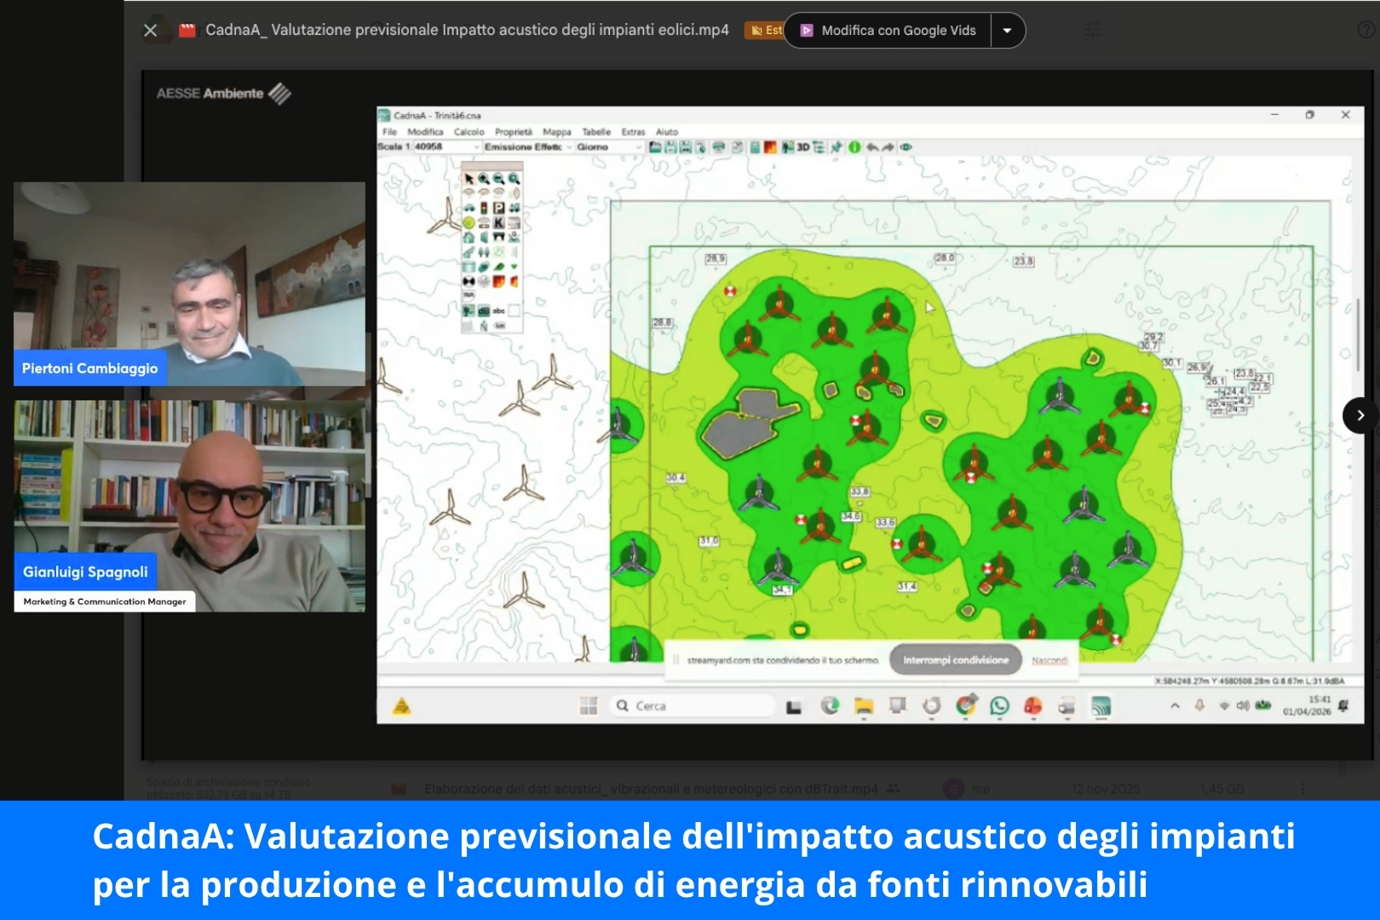Click Piertoni Cambiaggio's webcam thumbnail
The width and height of the screenshot is (1380, 920).
tap(189, 284)
